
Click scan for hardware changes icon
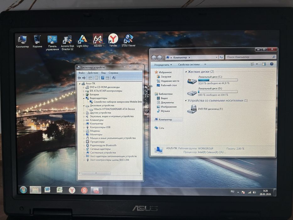click(114, 78)
